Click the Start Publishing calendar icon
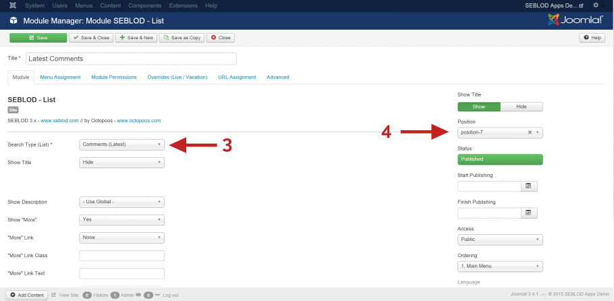 [x=528, y=186]
